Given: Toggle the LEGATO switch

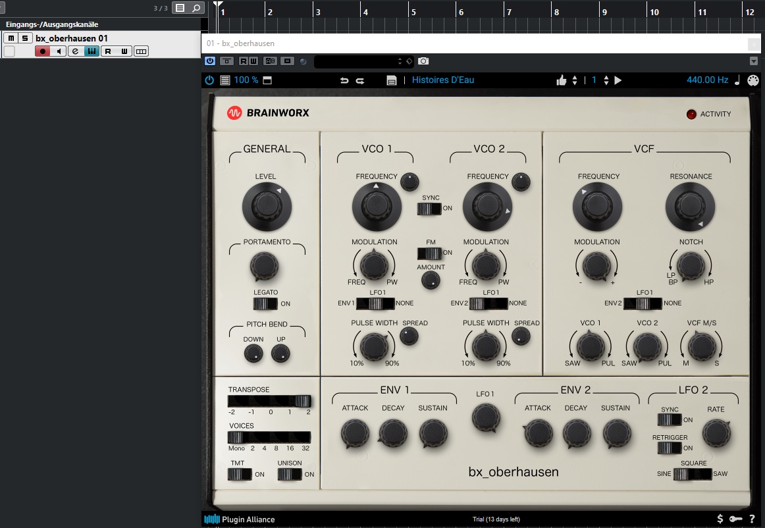Looking at the screenshot, I should [266, 304].
